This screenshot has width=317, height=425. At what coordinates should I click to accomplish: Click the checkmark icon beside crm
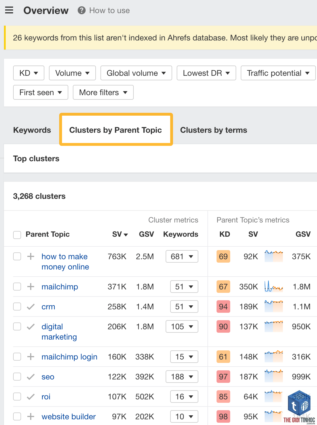[x=31, y=307]
